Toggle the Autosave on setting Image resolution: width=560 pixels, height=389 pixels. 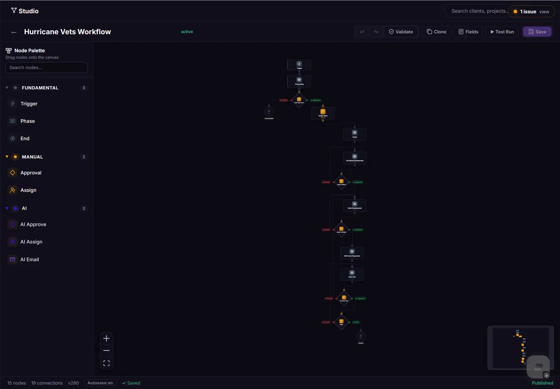[x=100, y=383]
